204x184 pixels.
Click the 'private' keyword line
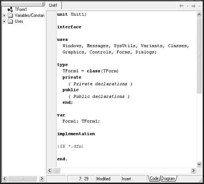click(72, 77)
